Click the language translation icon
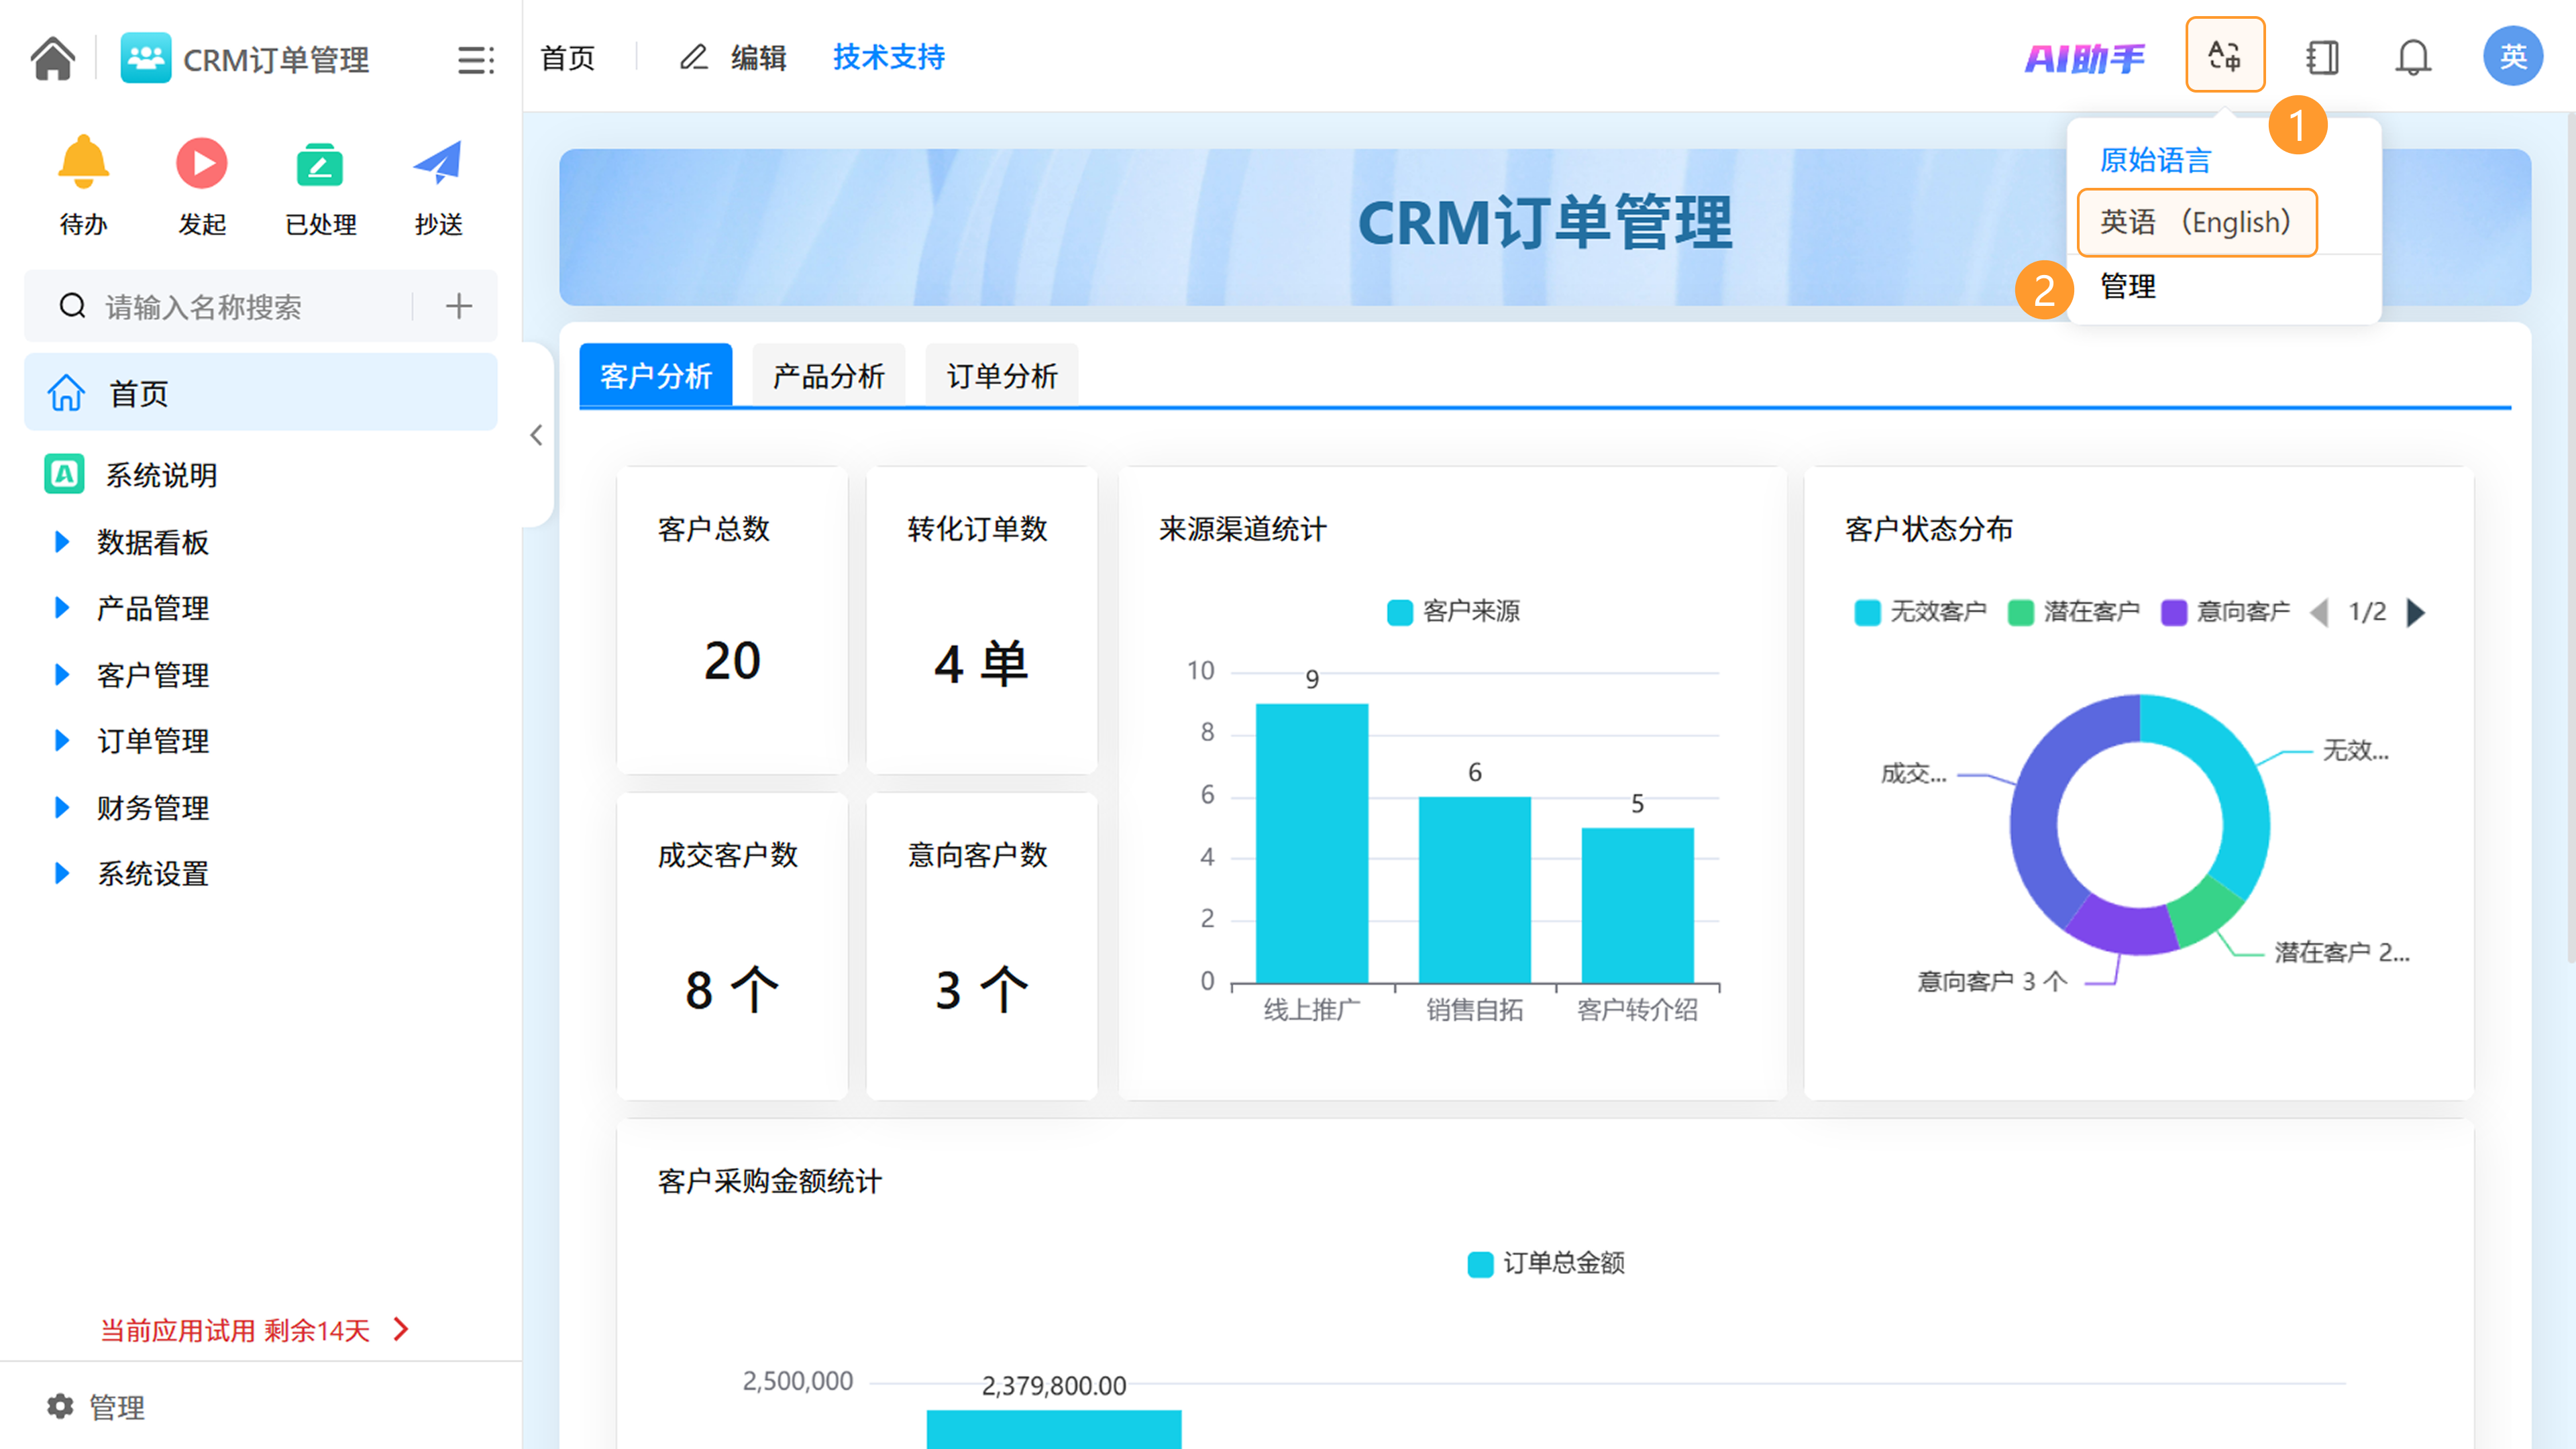This screenshot has width=2576, height=1449. click(2224, 56)
